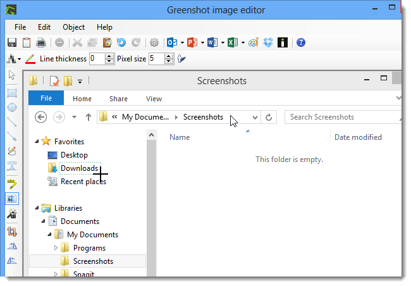Click the Print icon
411x286 pixels.
coord(41,42)
